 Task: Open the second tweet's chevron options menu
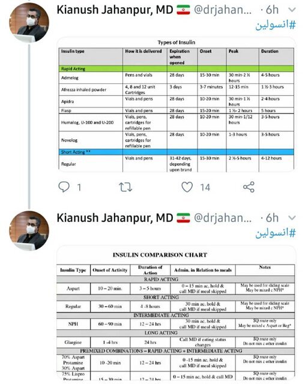(292, 217)
